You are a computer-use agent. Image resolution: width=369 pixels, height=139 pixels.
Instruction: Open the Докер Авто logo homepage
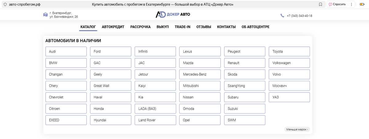pyautogui.click(x=173, y=15)
